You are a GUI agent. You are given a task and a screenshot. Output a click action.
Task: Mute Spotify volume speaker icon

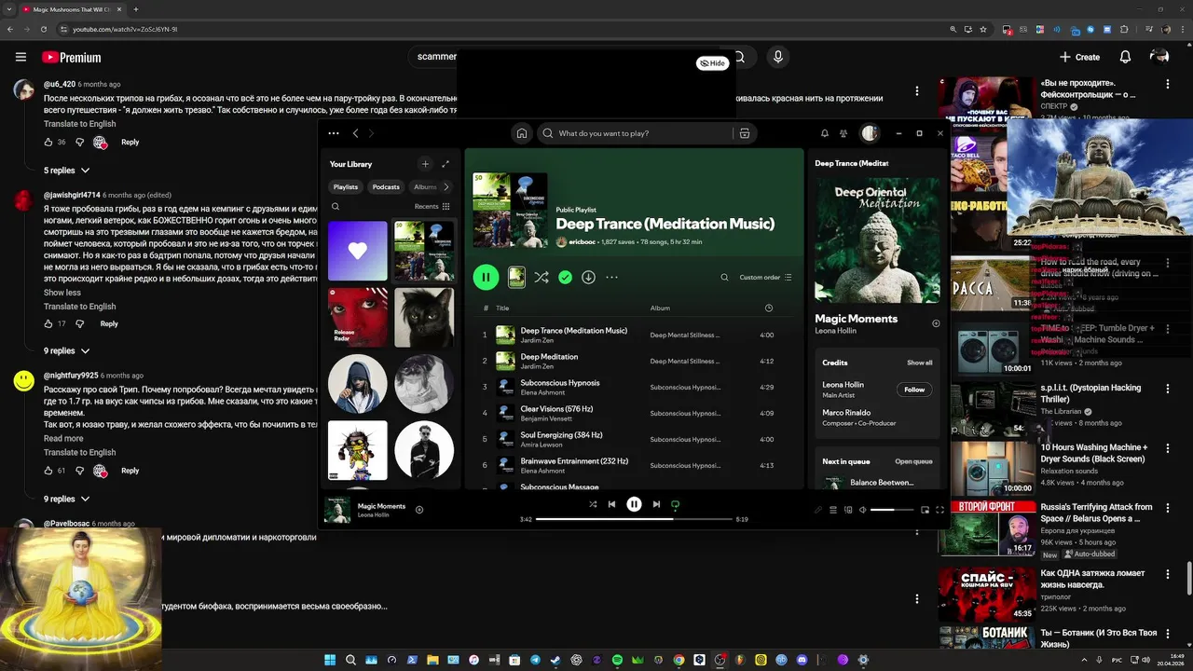[862, 510]
